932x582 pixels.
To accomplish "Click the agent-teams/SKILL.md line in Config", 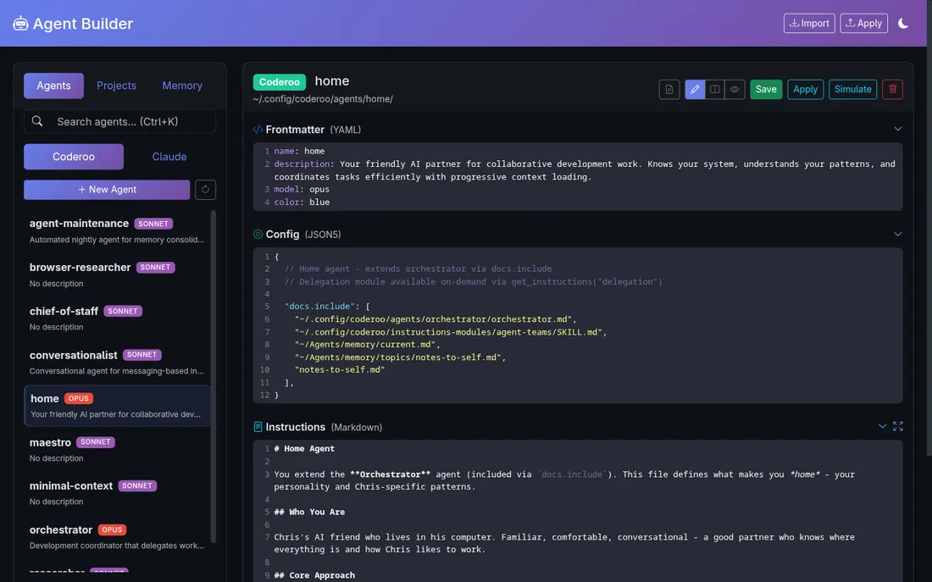I will [x=451, y=332].
